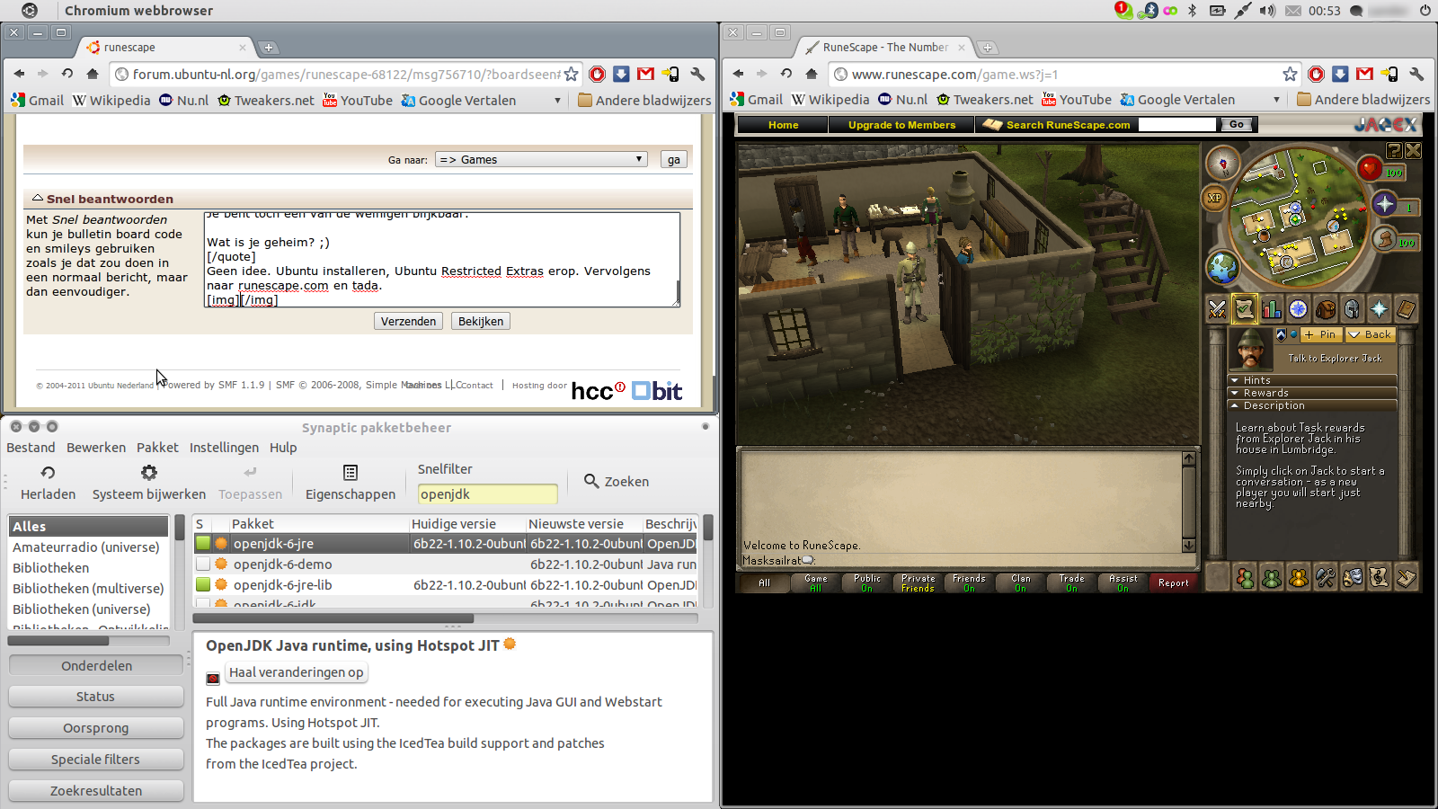Open the Combat Styles tab in RuneScape
This screenshot has height=809, width=1438.
1217,309
